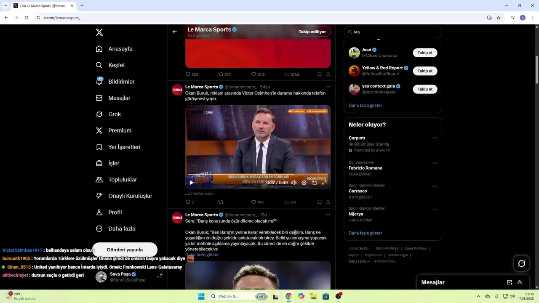The height and width of the screenshot is (303, 539).
Task: Bookmark the Osimhen tweet
Action: tap(320, 202)
